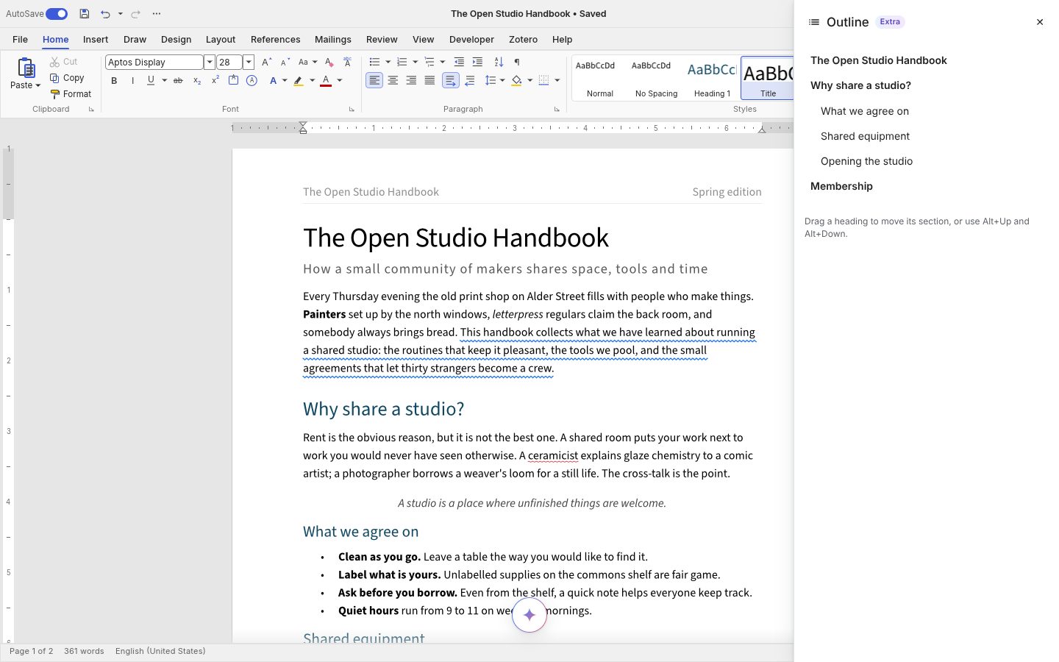This screenshot has height=662, width=1059.
Task: Toggle align left
Action: (374, 80)
